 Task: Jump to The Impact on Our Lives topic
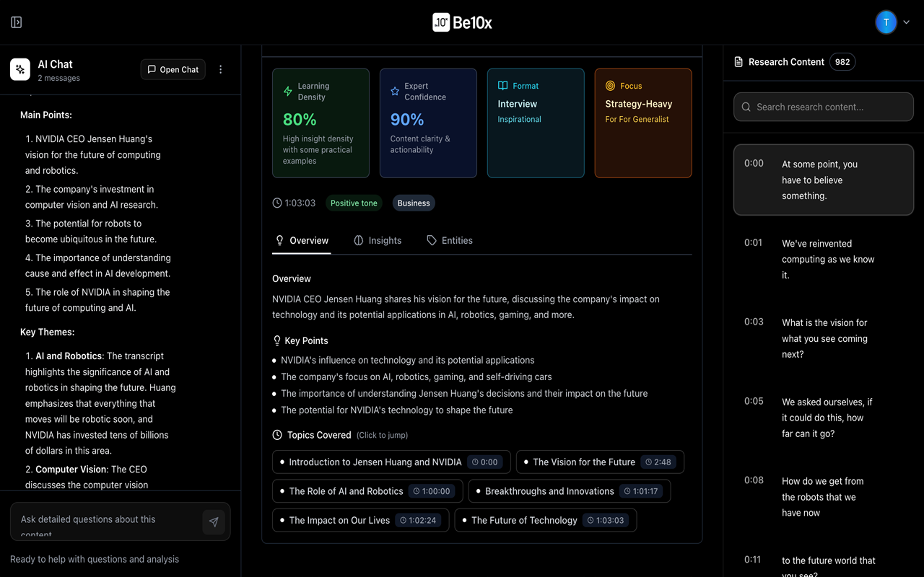[x=361, y=520]
